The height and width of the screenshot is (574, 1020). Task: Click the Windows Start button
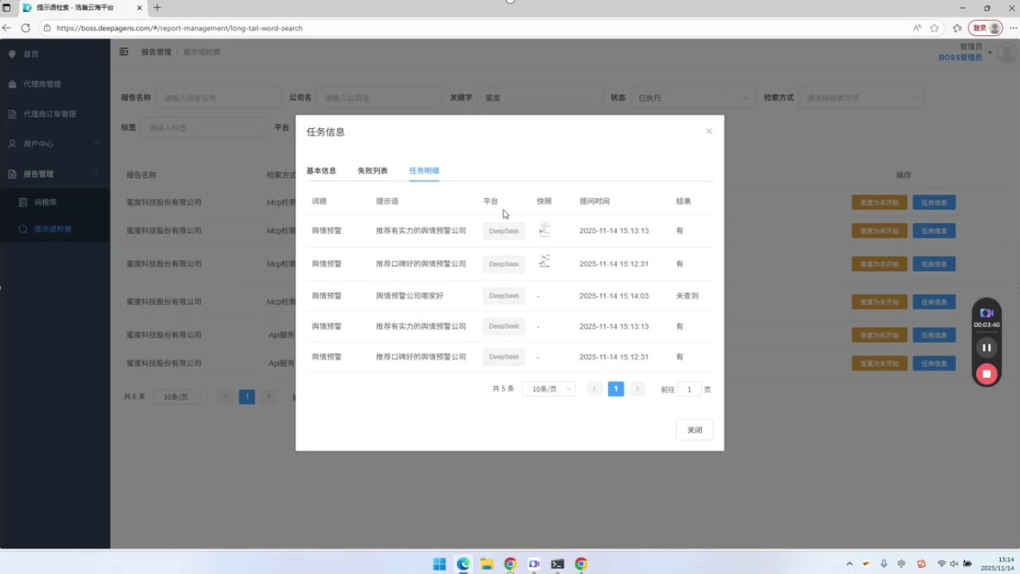coord(439,564)
